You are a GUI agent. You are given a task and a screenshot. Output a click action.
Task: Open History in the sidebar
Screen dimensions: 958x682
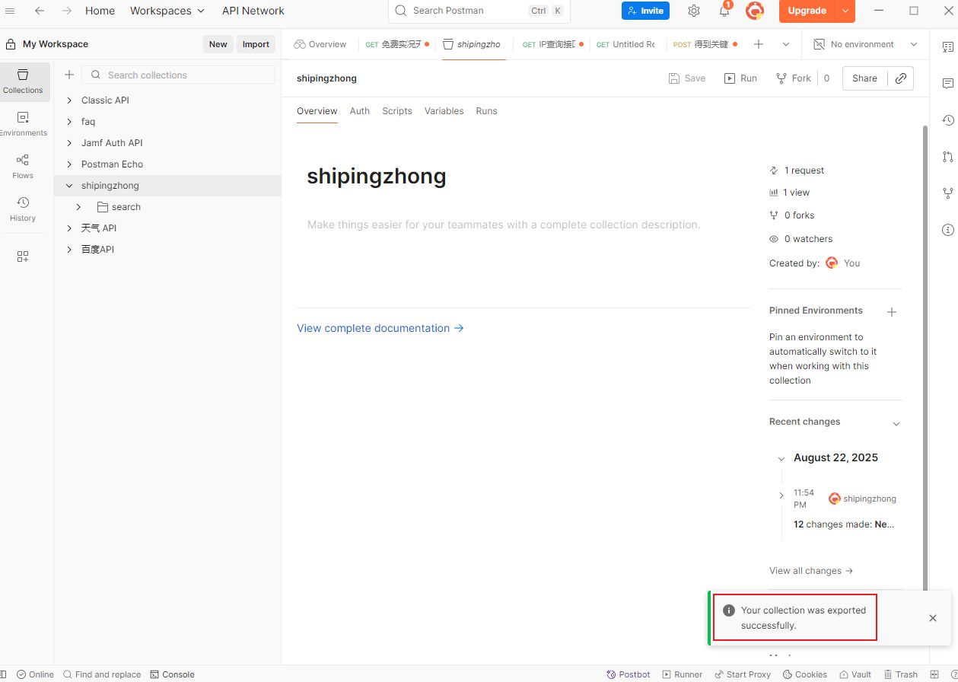[23, 209]
